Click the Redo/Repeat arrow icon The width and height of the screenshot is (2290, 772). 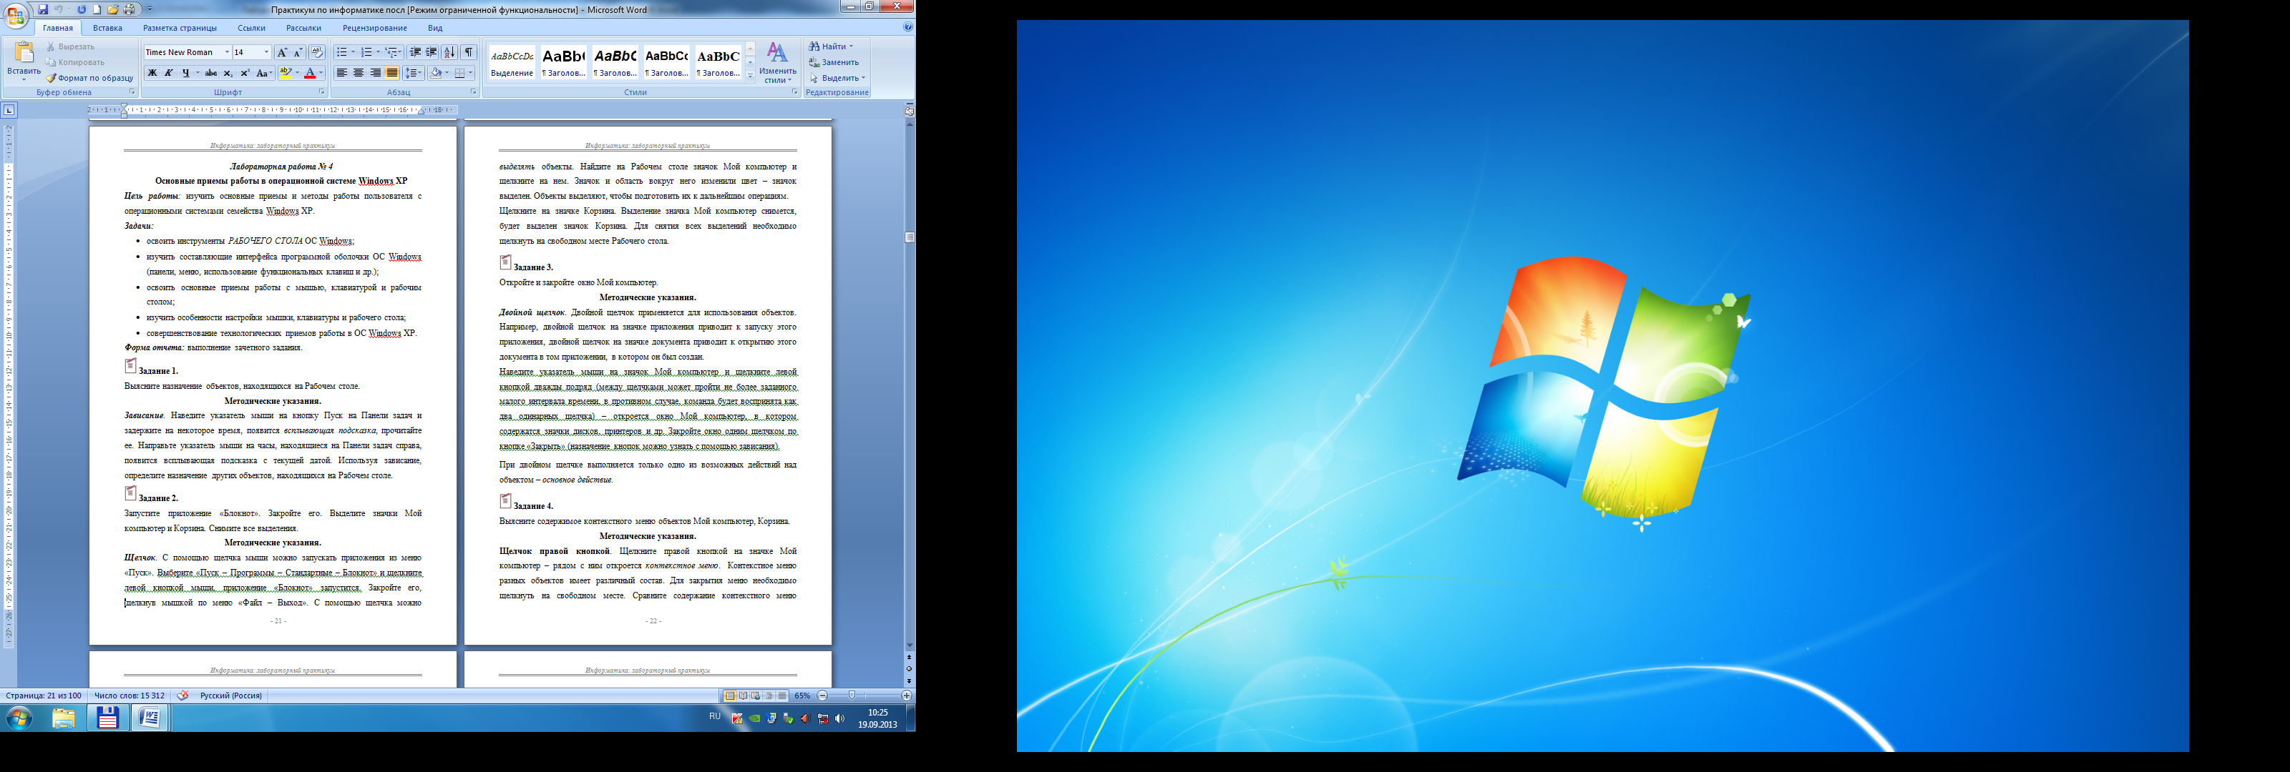point(82,9)
